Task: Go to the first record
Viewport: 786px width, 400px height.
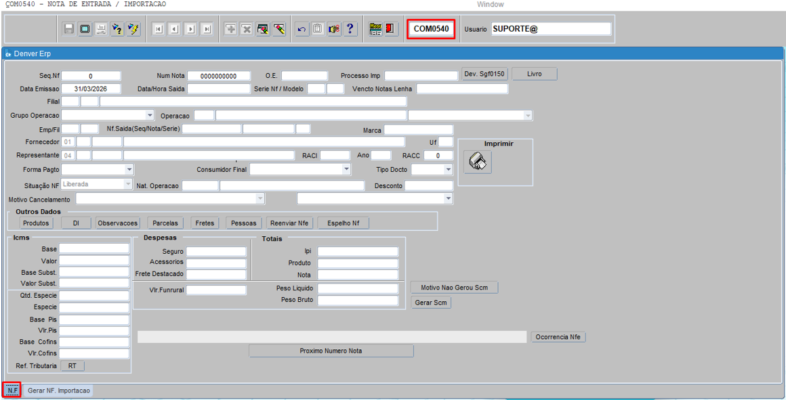Action: [158, 29]
